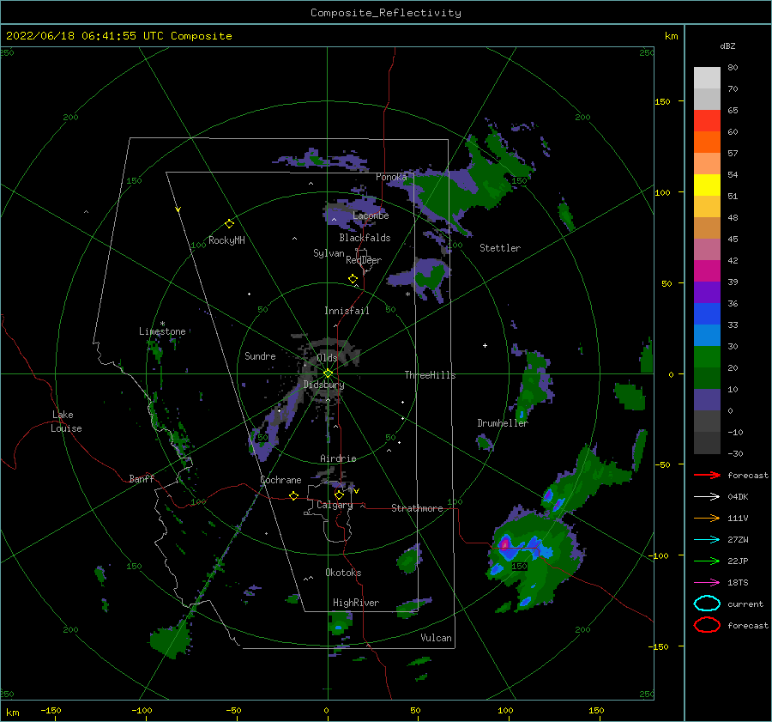Click the radar center diamond at Olds
Screen dimensions: 772x722
(x=328, y=373)
